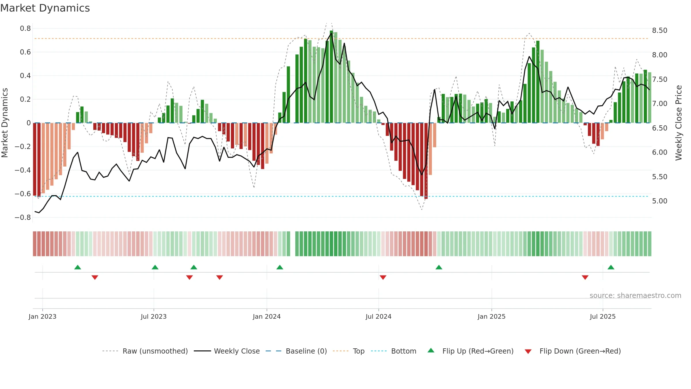Viewport: 691px width, 389px height.
Task: Click the first red flip-down triangle of spring 2023
Action: pyautogui.click(x=95, y=277)
